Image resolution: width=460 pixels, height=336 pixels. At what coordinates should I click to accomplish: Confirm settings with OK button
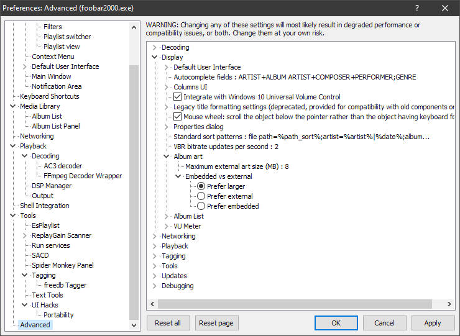(336, 323)
